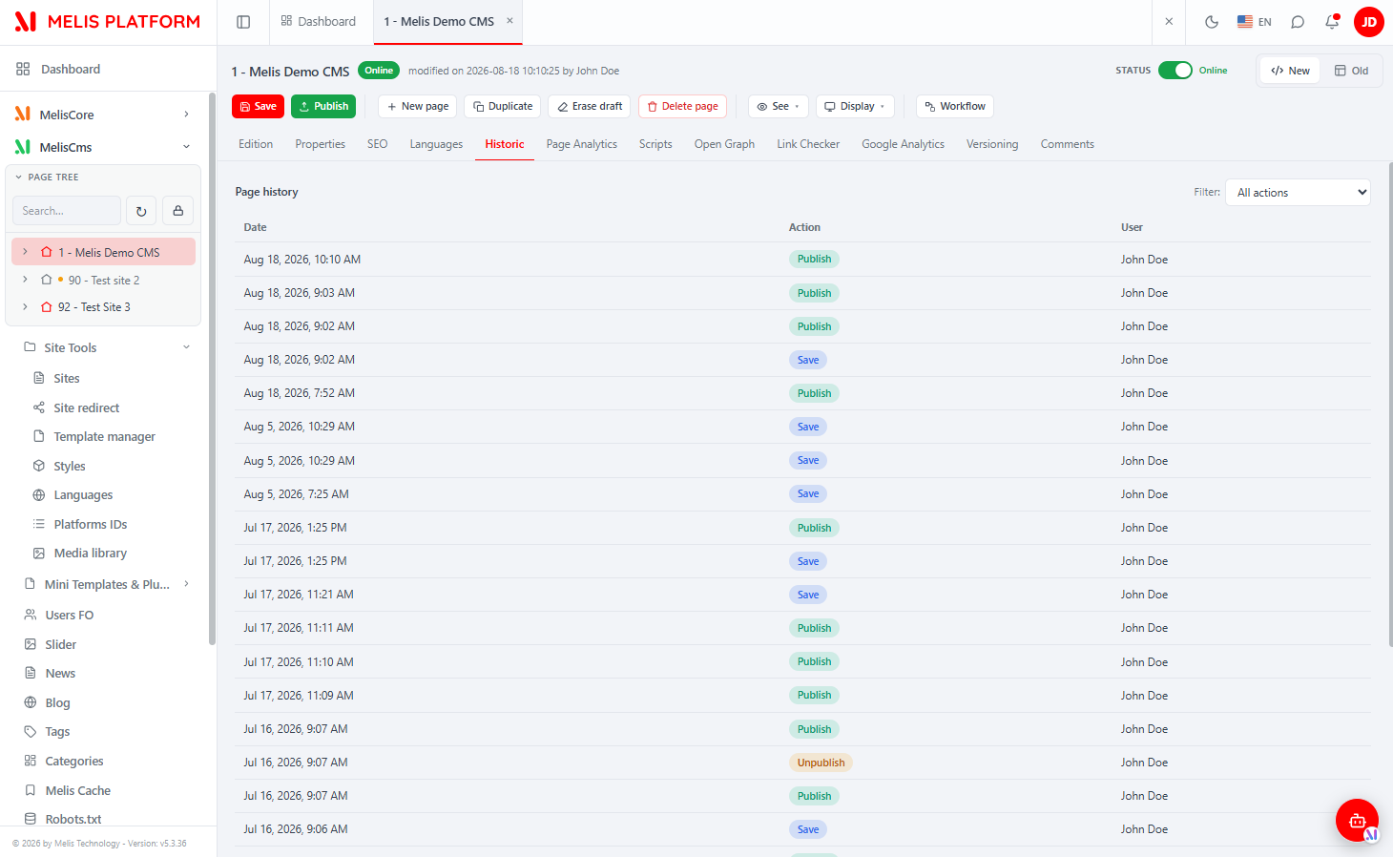Click the Melis Platform logo

point(108,21)
